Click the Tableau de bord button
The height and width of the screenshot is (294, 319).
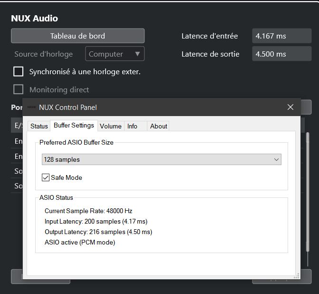77,36
